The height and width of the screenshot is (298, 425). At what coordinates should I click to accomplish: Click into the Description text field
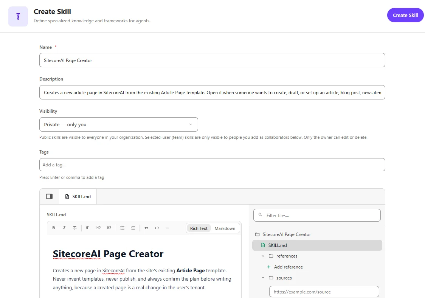(x=212, y=93)
